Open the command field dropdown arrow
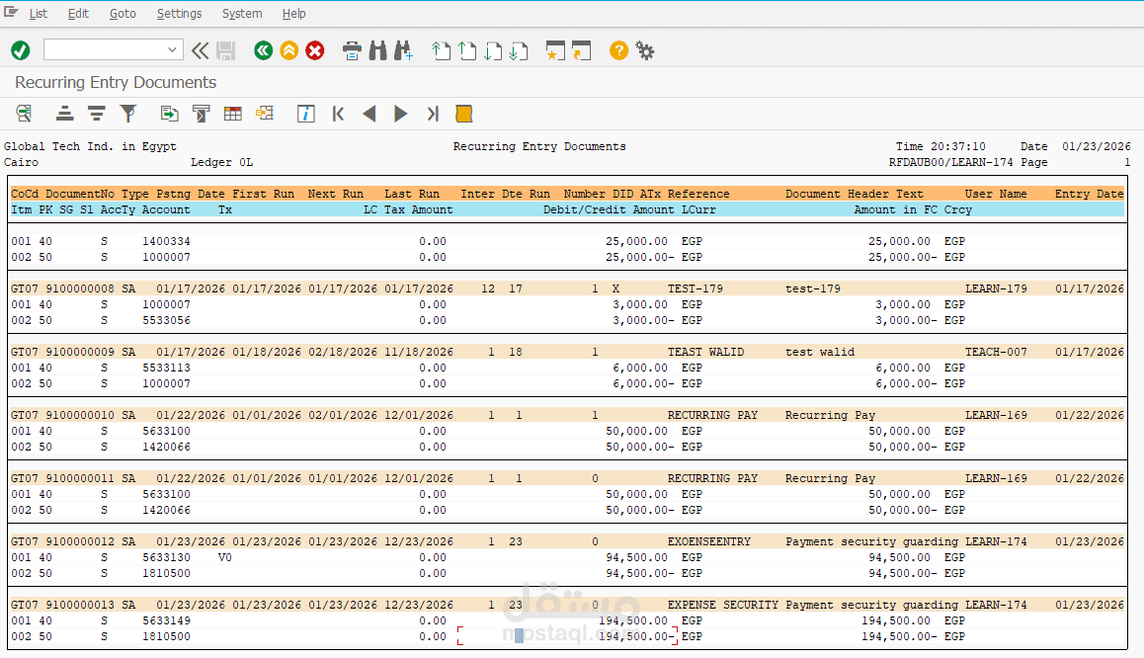 tap(173, 48)
